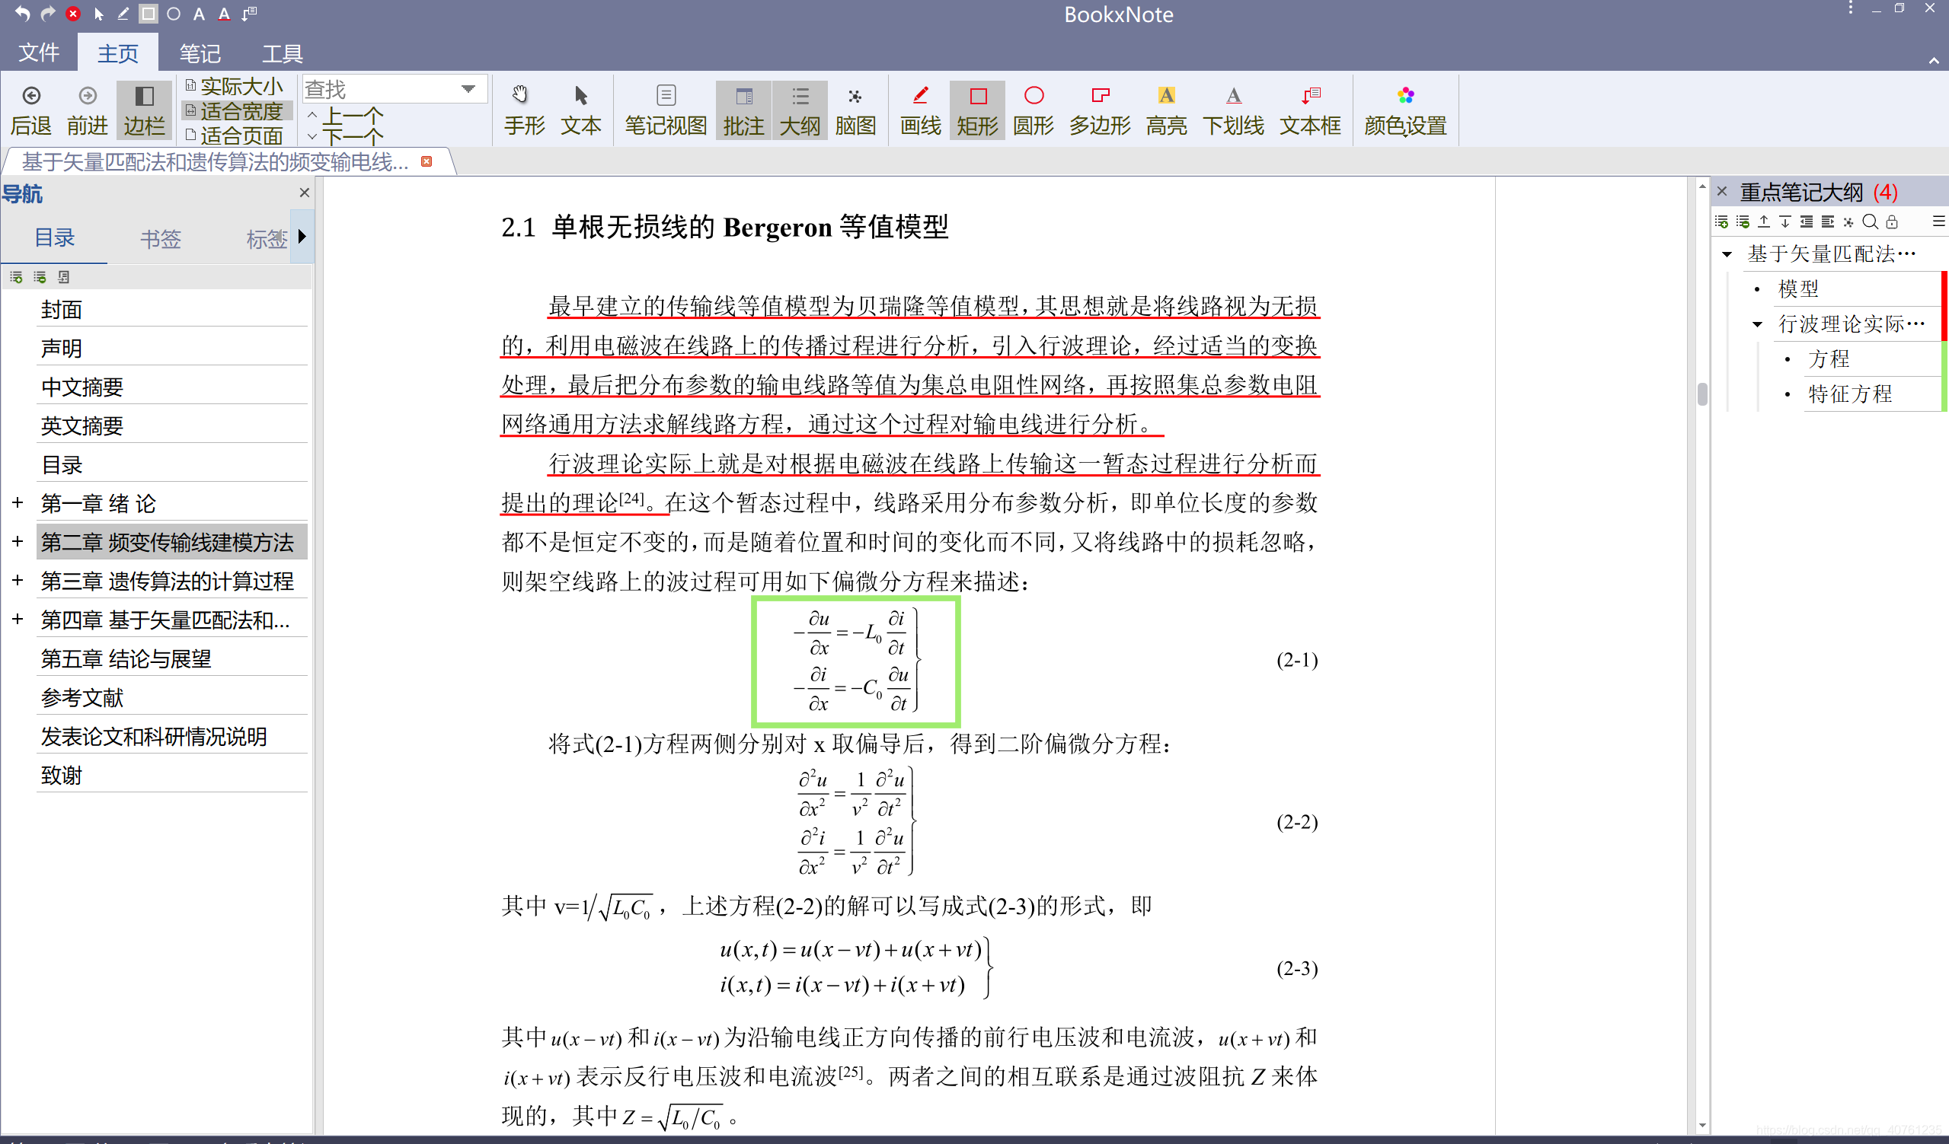Toggle the 边栏 sidebar panel
The height and width of the screenshot is (1144, 1949).
click(x=144, y=108)
